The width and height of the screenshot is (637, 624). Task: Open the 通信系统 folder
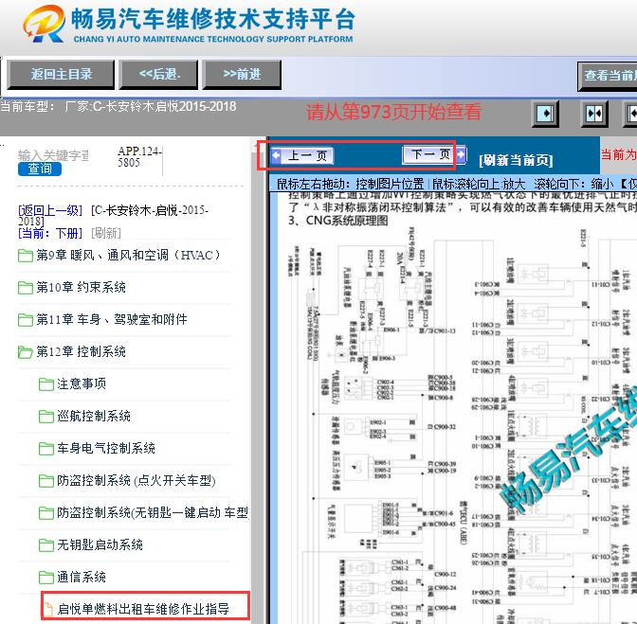click(x=82, y=577)
